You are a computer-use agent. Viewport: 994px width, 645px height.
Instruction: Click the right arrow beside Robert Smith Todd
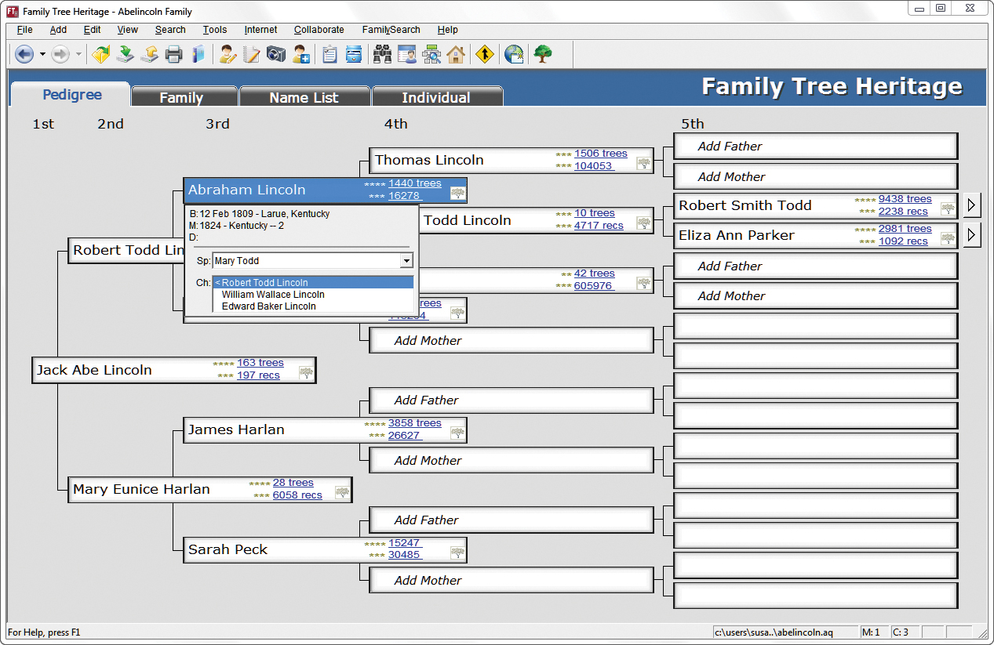pyautogui.click(x=971, y=205)
